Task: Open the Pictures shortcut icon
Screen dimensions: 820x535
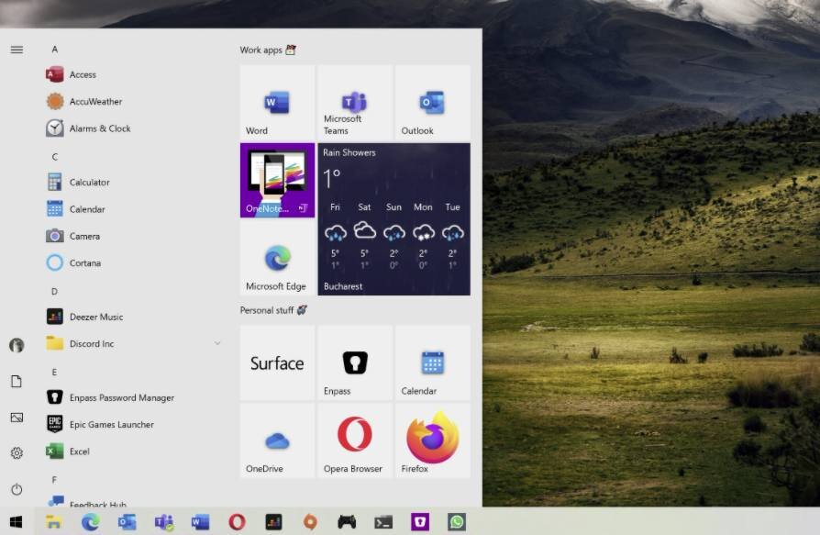Action: coord(17,418)
